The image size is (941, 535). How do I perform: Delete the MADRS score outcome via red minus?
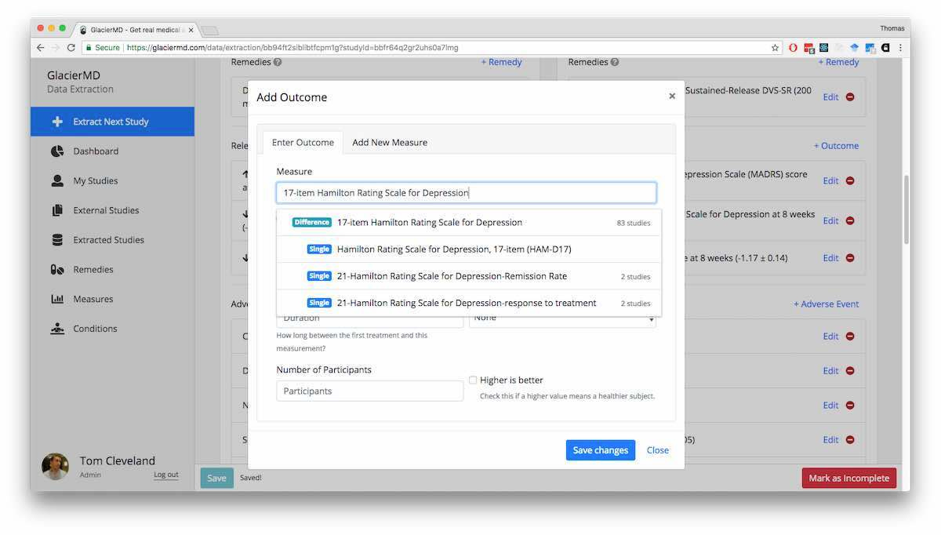[x=850, y=180]
